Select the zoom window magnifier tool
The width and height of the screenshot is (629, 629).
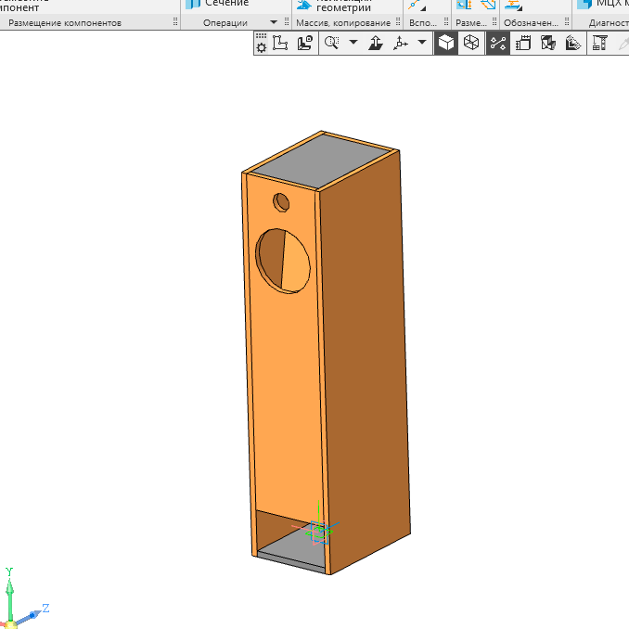coord(332,43)
